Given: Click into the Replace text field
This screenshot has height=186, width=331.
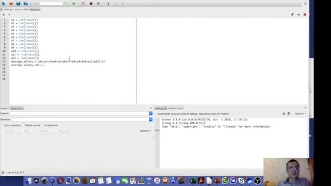Looking at the screenshot, I should [x=80, y=119].
